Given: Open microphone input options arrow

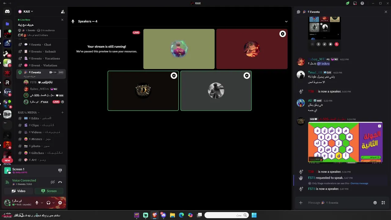Looking at the screenshot, I should coord(42,203).
